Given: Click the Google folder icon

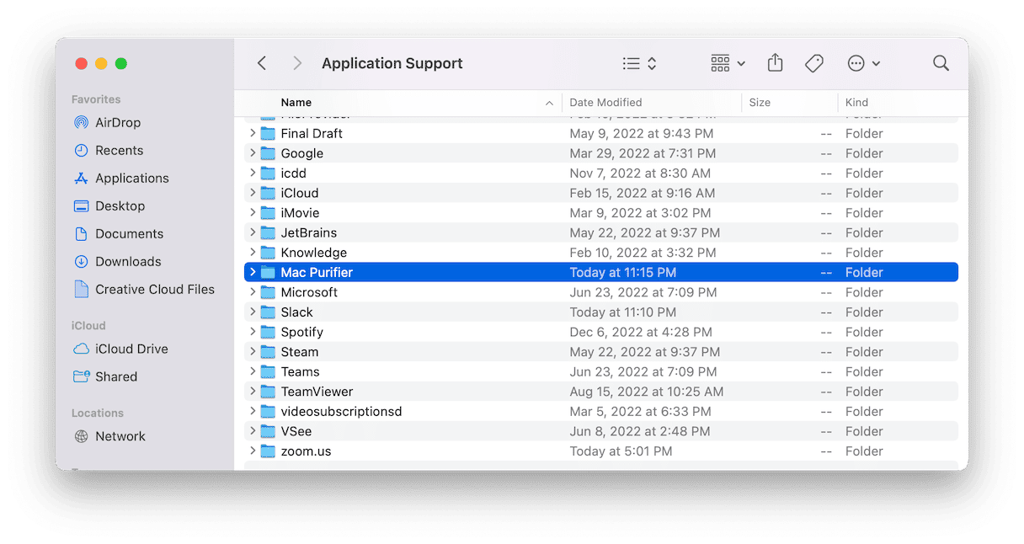Looking at the screenshot, I should tap(268, 153).
